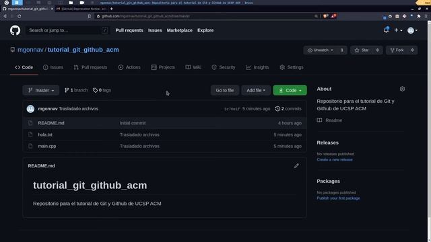Click the Brave shields lion icon
The width and height of the screenshot is (431, 242).
[325, 16]
